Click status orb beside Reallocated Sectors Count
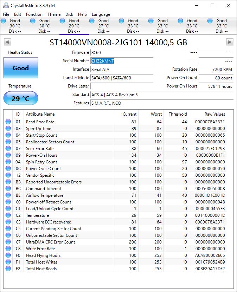Screen dimensions: 237x292 click(x=8, y=142)
